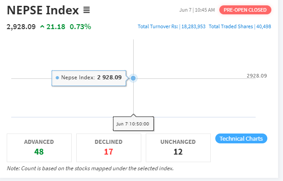Click the blue dot in Nepse Index tooltip
Image resolution: width=283 pixels, height=181 pixels.
[57, 78]
